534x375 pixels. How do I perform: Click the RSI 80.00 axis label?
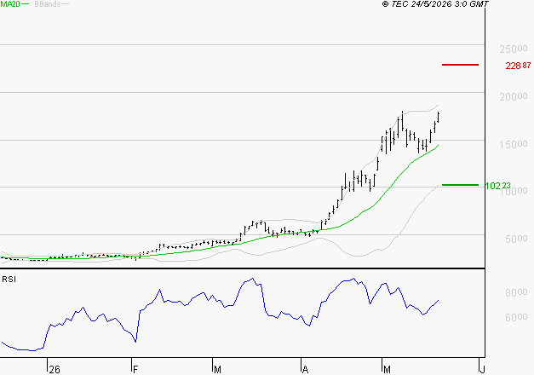pyautogui.click(x=516, y=293)
